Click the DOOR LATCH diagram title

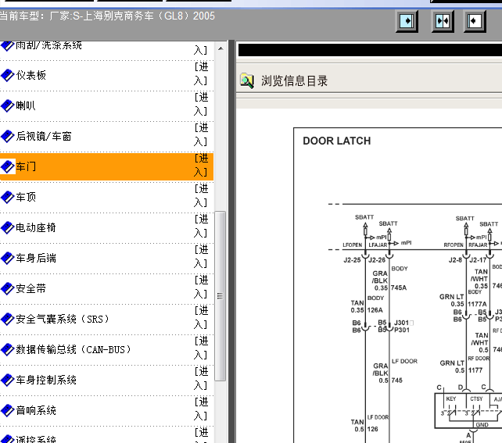(337, 141)
